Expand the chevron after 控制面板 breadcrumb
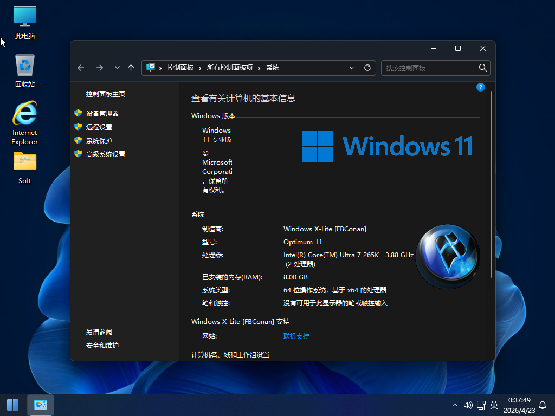Image resolution: width=555 pixels, height=416 pixels. click(200, 68)
